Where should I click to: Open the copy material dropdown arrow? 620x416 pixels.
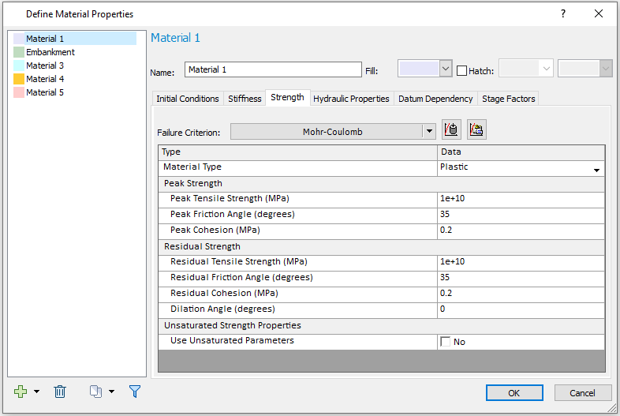[111, 392]
